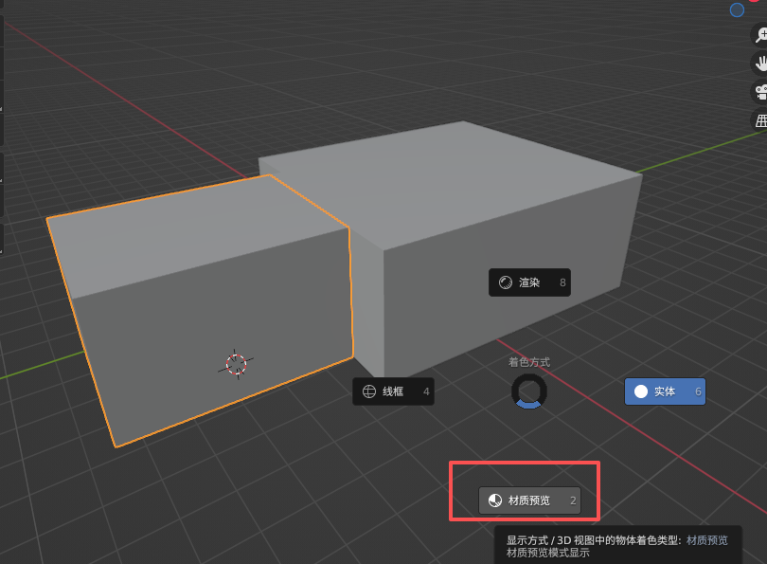Click the pie menu center ring
This screenshot has width=767, height=564.
(x=528, y=391)
